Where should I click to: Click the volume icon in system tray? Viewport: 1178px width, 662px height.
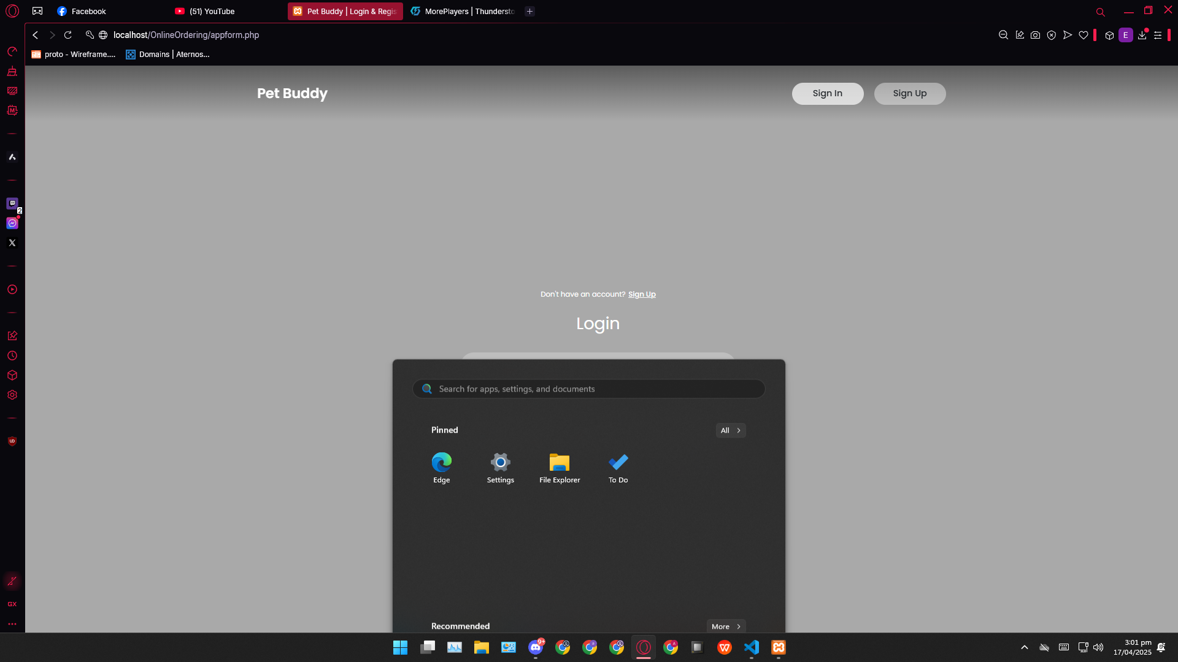[x=1098, y=647]
